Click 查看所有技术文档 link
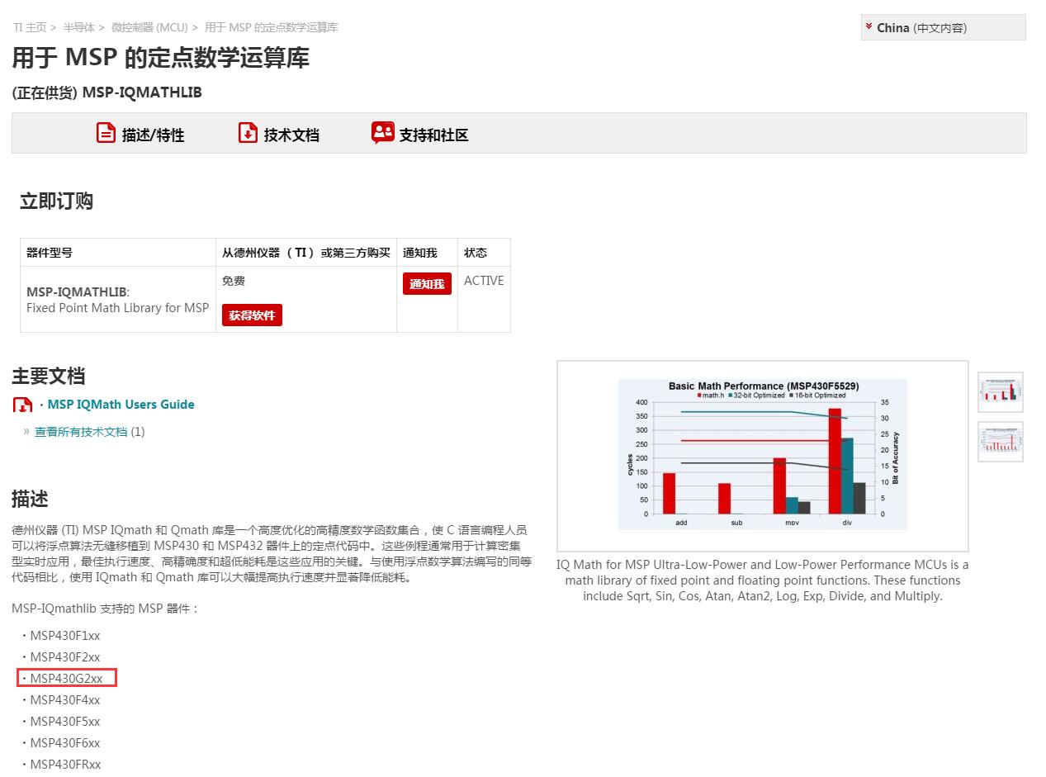This screenshot has height=777, width=1046. click(x=81, y=432)
